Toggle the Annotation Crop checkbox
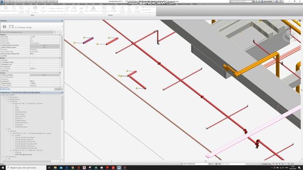 coord(31,64)
